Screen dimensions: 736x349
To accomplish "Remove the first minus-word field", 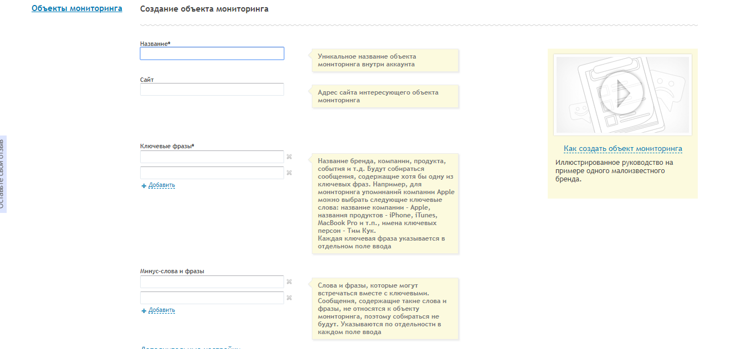I will [x=289, y=282].
